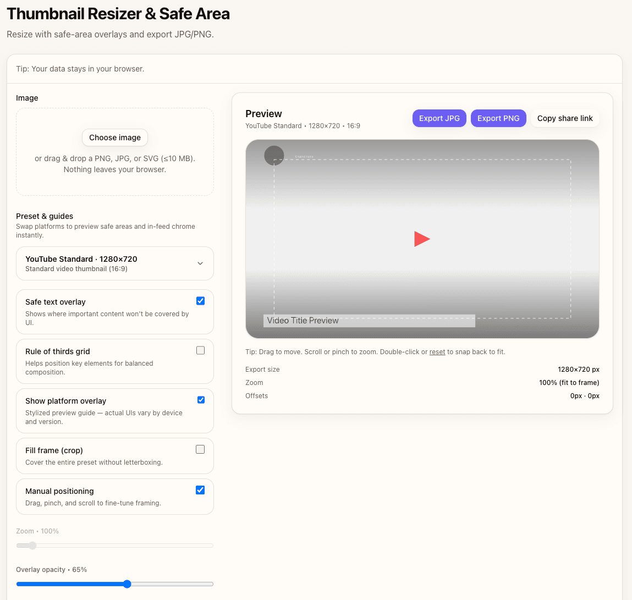Click the red play button overlay icon

(x=422, y=239)
